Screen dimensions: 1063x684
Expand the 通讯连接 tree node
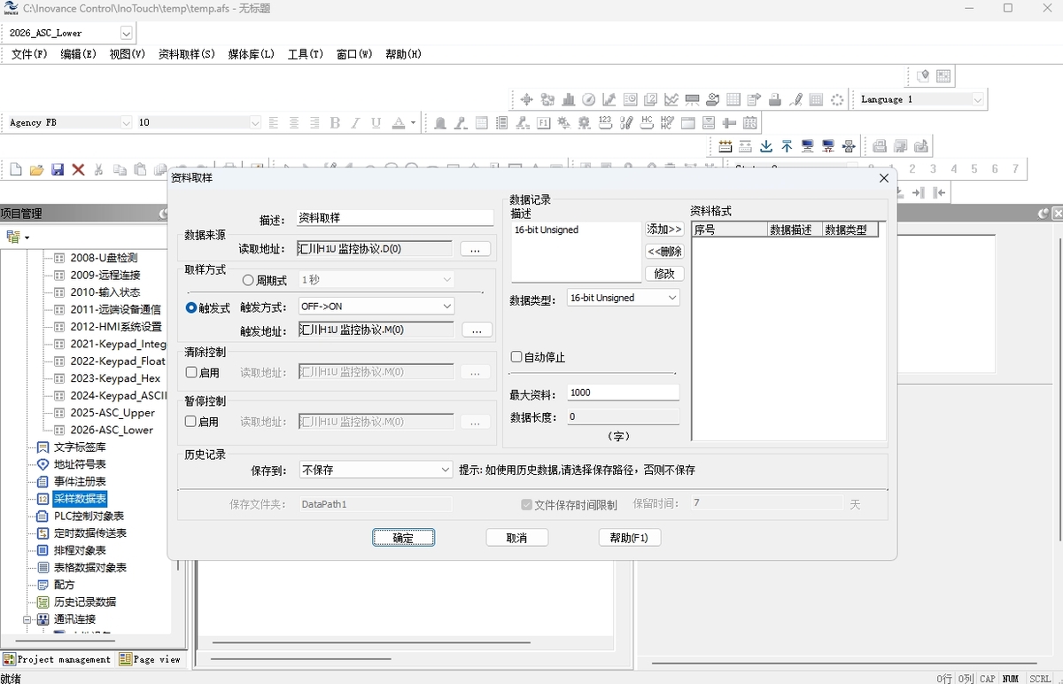click(x=27, y=619)
